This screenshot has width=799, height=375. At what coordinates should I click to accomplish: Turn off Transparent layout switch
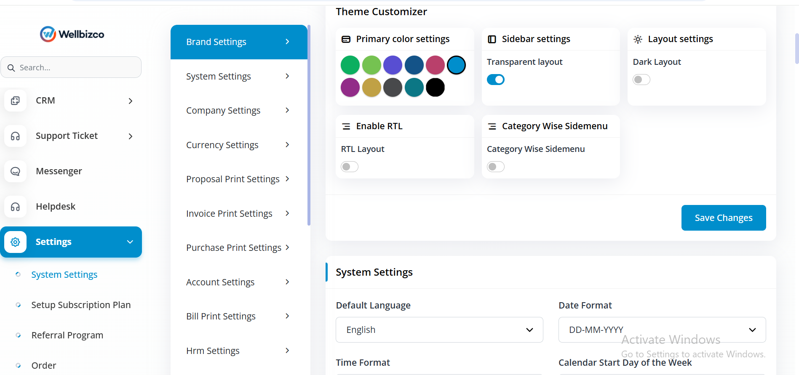tap(495, 80)
